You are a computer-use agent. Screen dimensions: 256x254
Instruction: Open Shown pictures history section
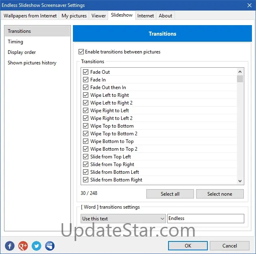click(x=37, y=63)
